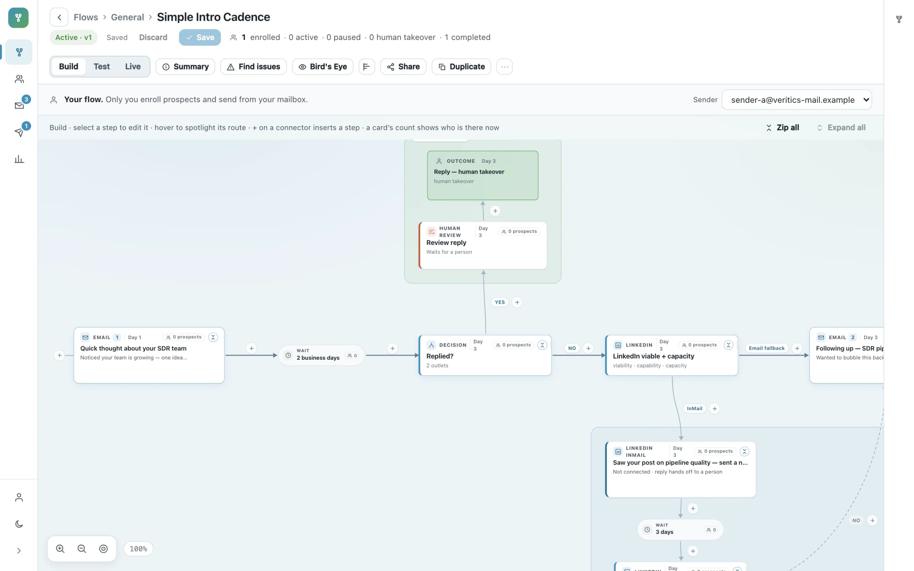
Task: Open the more options ellipsis menu
Action: pos(504,67)
